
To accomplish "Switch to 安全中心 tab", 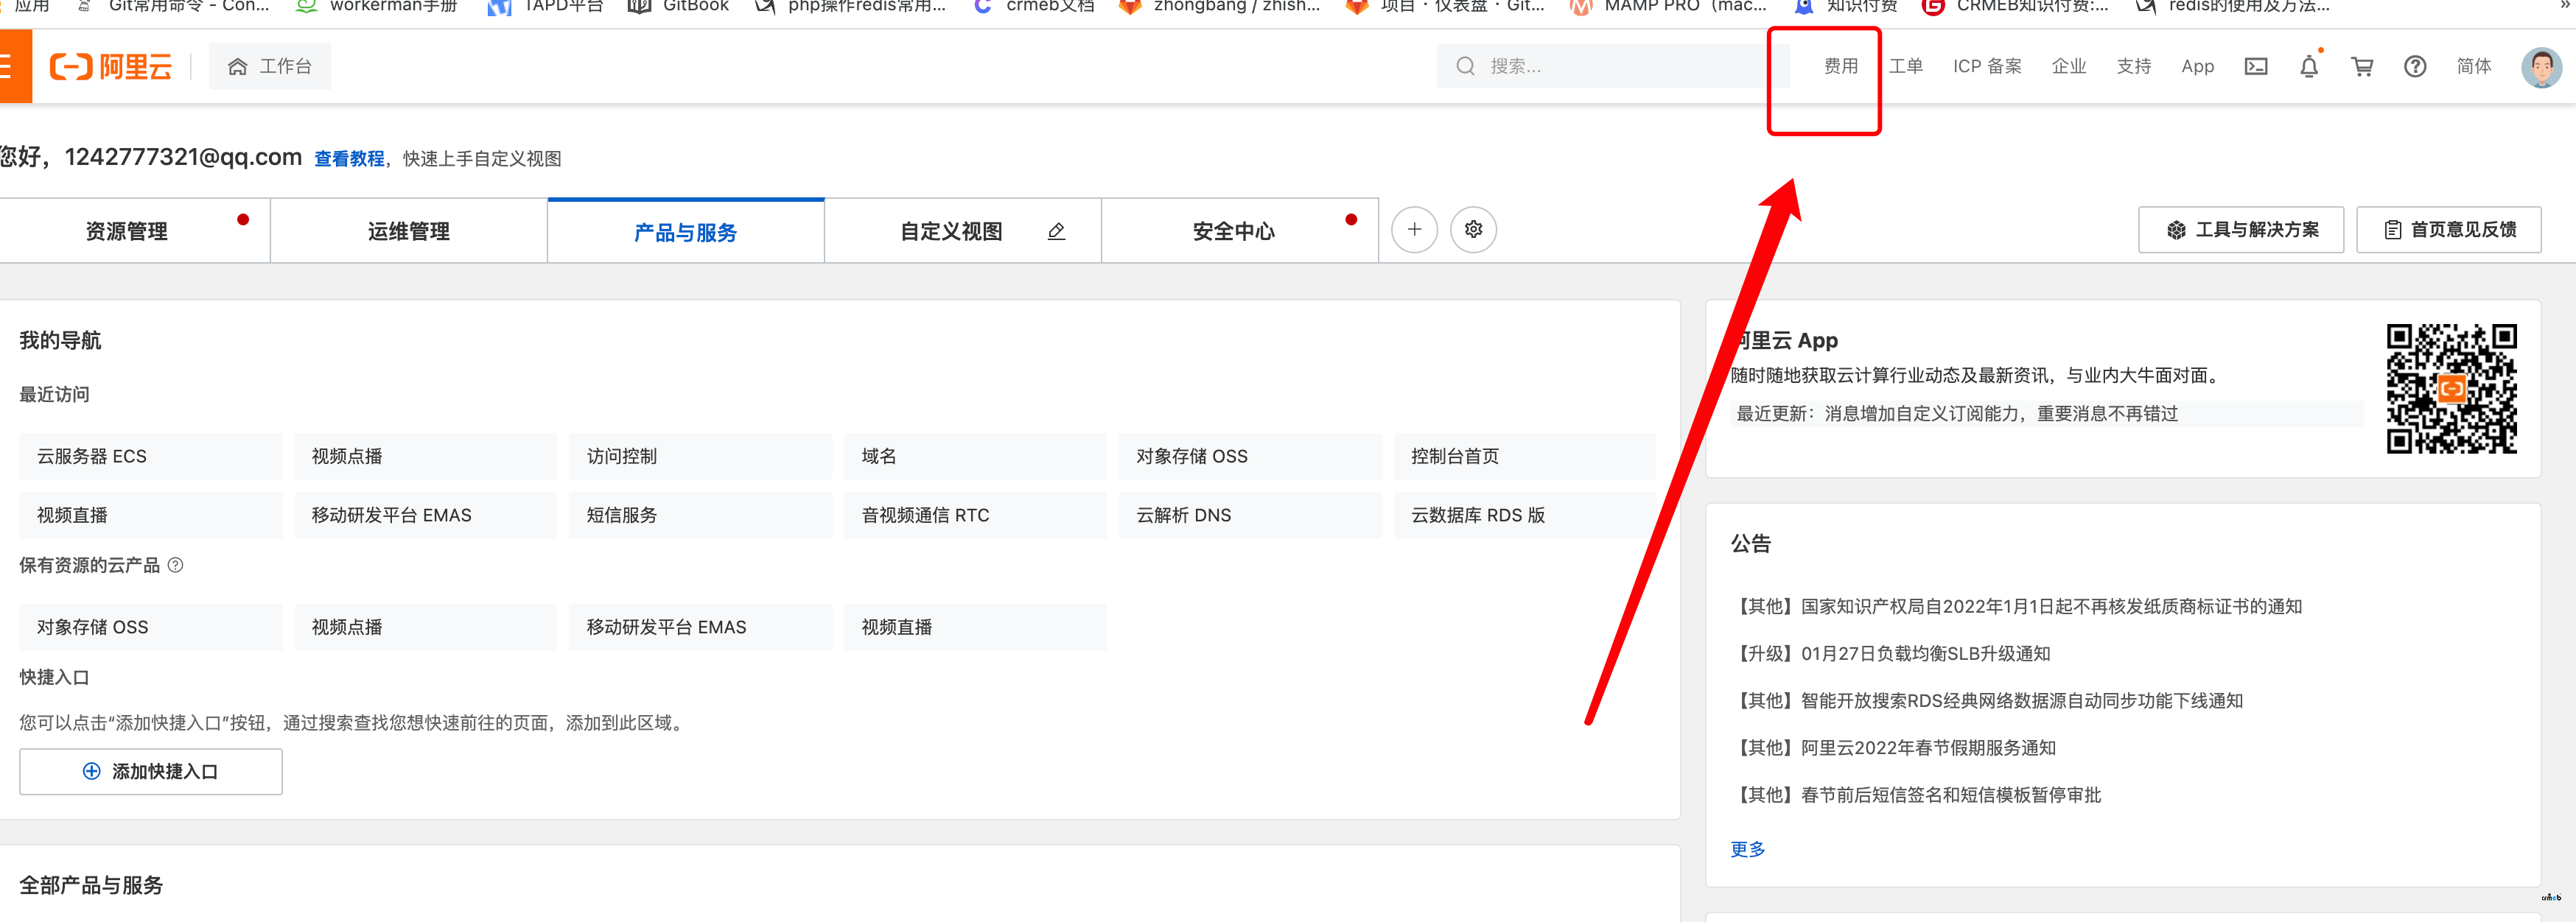I will pyautogui.click(x=1239, y=230).
